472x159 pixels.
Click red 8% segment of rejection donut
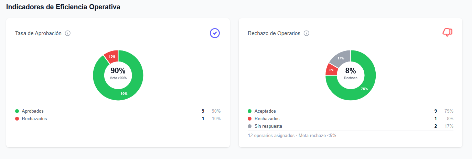tap(331, 70)
